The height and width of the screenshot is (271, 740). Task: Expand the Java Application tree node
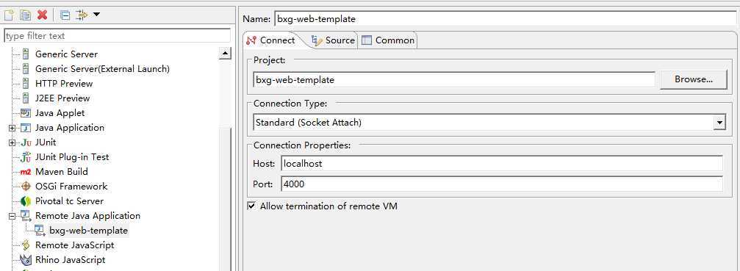[x=12, y=128]
